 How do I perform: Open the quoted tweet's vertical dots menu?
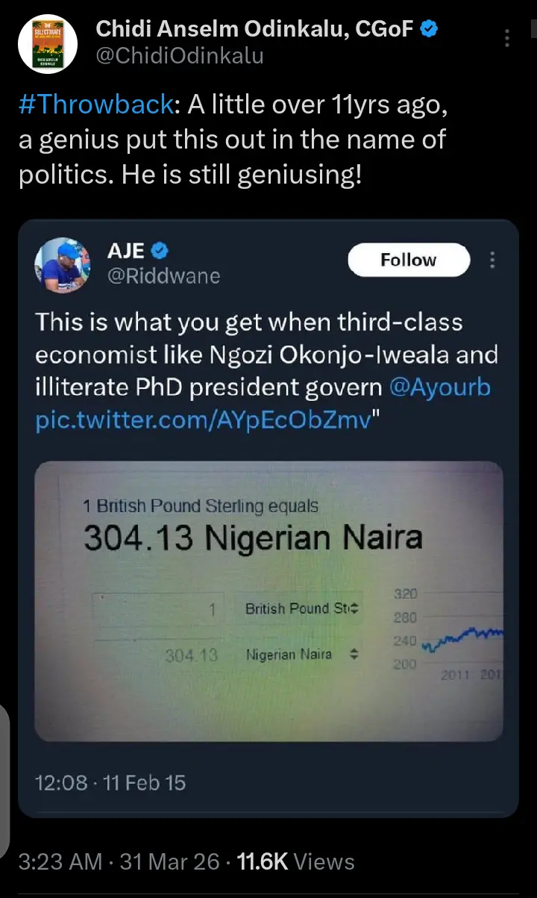pos(492,260)
